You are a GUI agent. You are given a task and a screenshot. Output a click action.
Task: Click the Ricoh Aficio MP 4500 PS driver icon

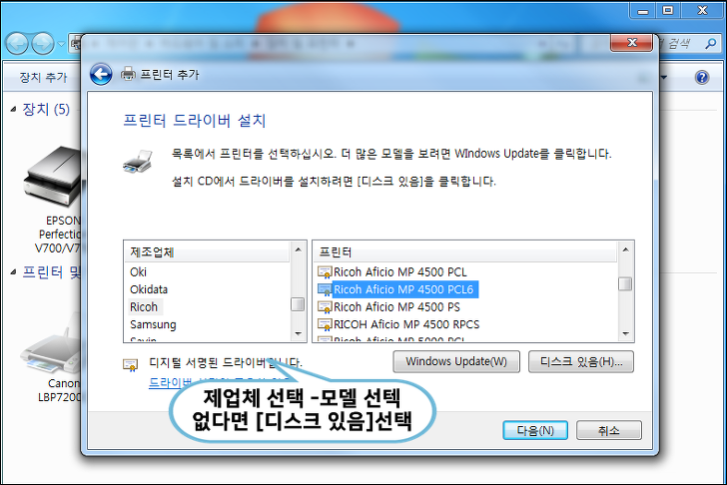(x=325, y=307)
